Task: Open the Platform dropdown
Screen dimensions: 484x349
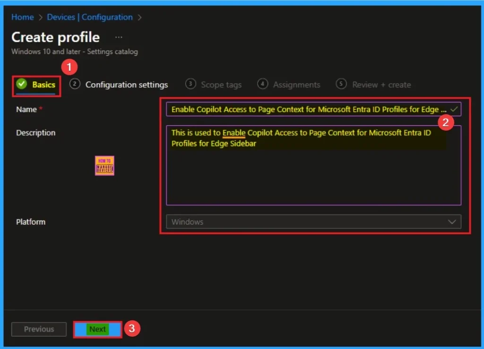Action: coord(313,221)
